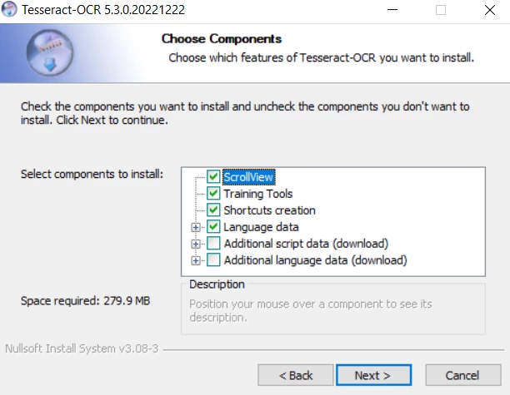This screenshot has width=510, height=395.
Task: Expand the Language data tree node
Action: 196,227
